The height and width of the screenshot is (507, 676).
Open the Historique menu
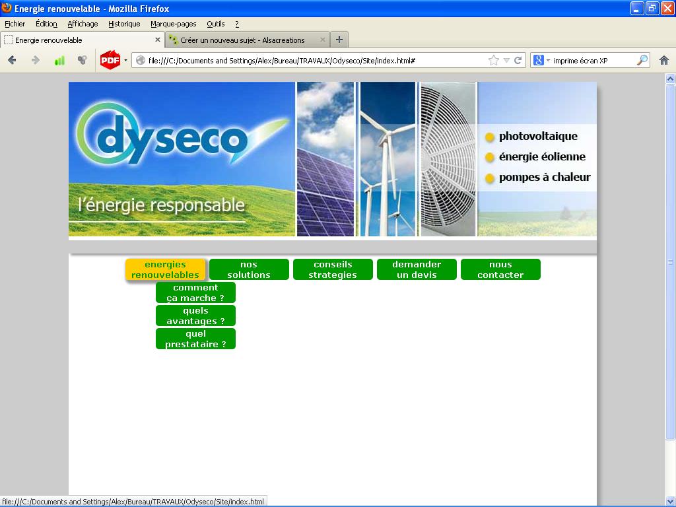124,24
